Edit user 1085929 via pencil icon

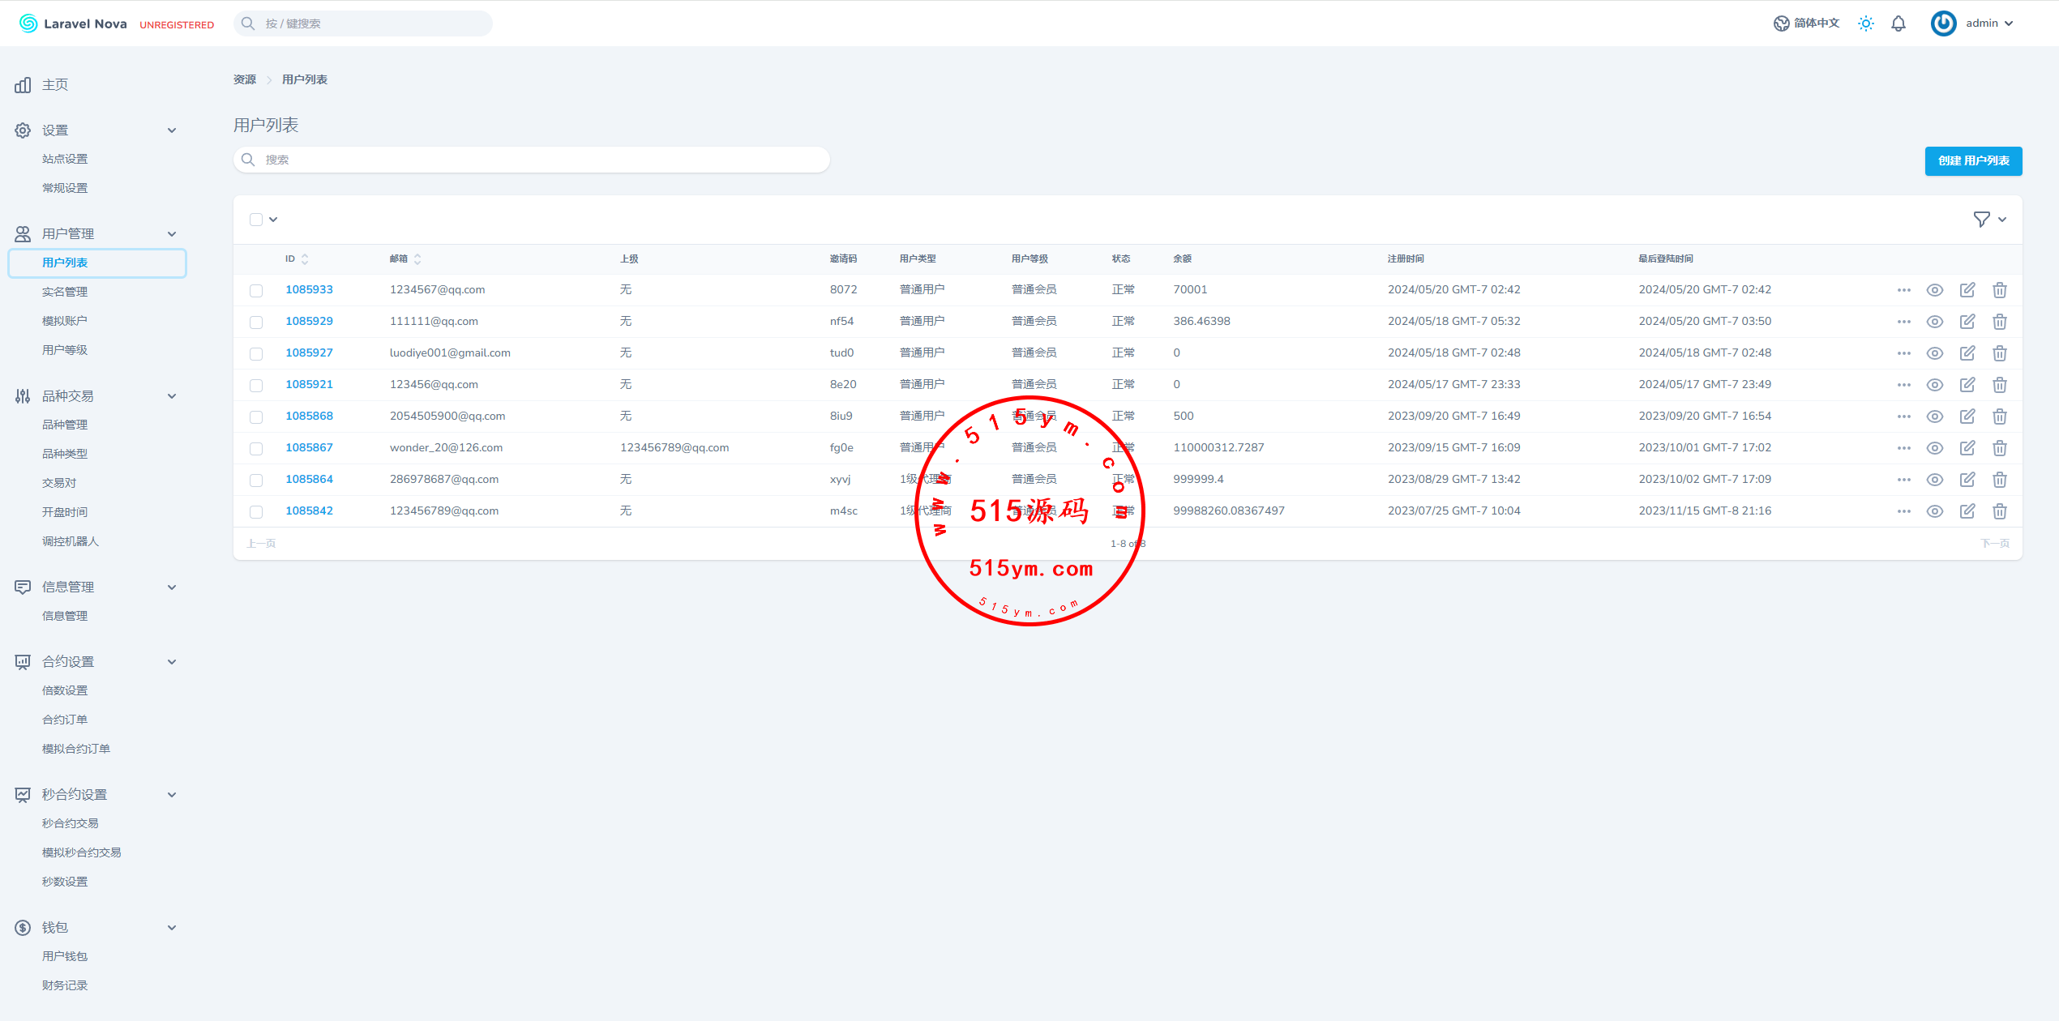(x=1967, y=322)
